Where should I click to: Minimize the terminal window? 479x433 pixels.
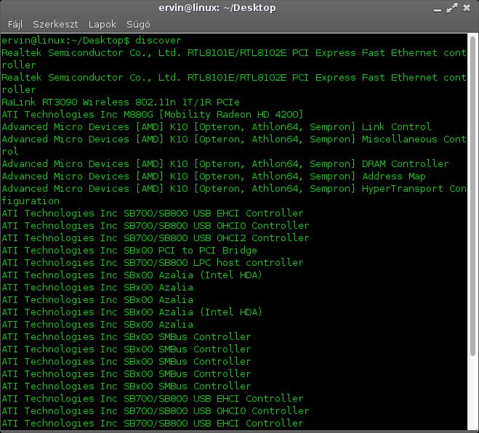pos(438,10)
